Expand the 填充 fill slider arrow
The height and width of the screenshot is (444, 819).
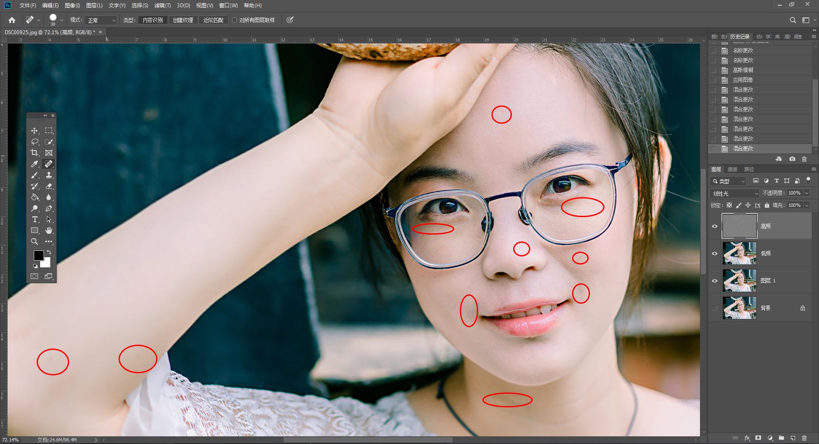[807, 205]
